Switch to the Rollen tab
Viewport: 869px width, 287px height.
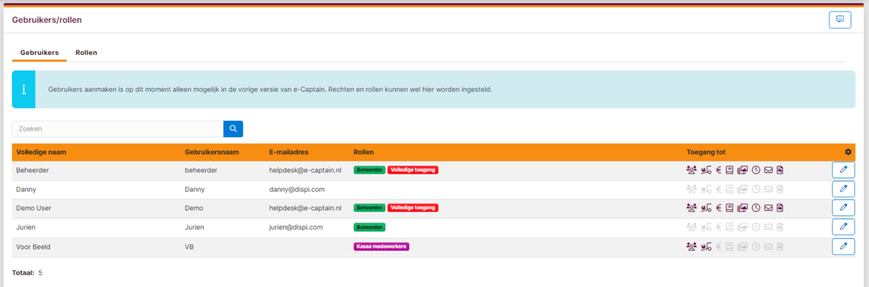pos(86,53)
